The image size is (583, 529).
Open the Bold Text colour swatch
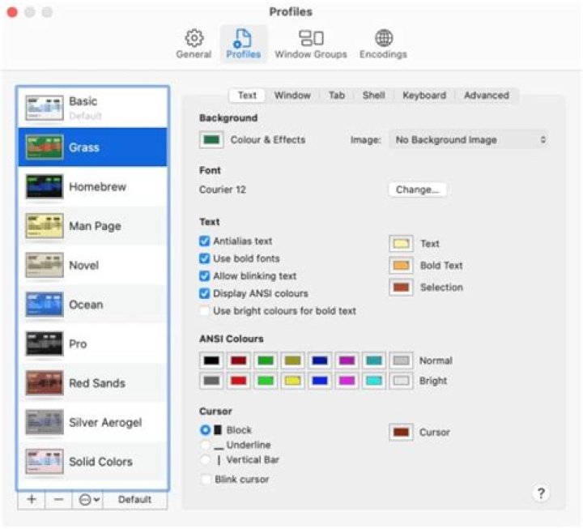[x=401, y=266]
